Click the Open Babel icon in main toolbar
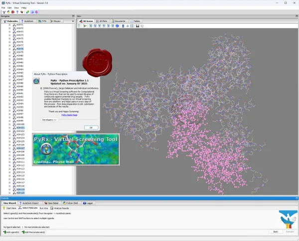The height and width of the screenshot is (241, 299). click(x=22, y=12)
